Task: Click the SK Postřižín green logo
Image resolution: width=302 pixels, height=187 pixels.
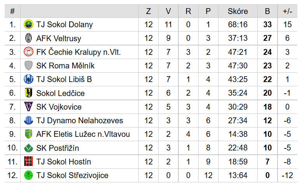Action: coord(28,148)
